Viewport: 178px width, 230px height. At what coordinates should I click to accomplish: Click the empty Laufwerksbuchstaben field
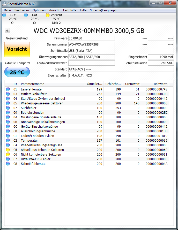pyautogui.click(x=92, y=63)
